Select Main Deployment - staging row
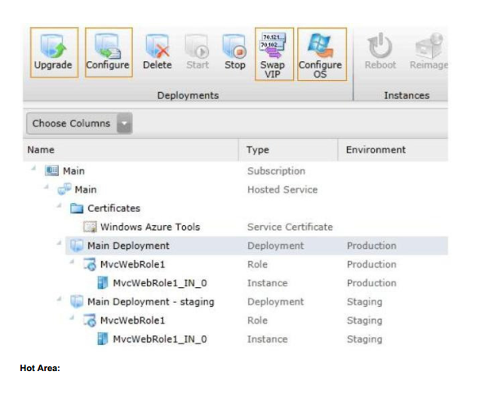This screenshot has width=498, height=416. [x=151, y=302]
